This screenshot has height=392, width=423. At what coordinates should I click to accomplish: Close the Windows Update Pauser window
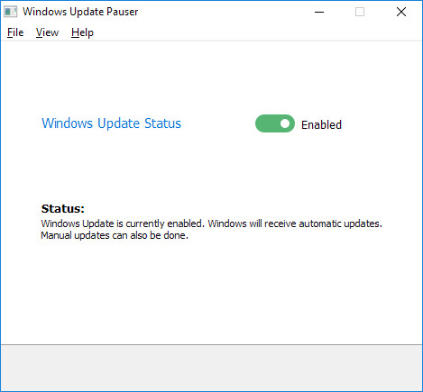pos(401,12)
